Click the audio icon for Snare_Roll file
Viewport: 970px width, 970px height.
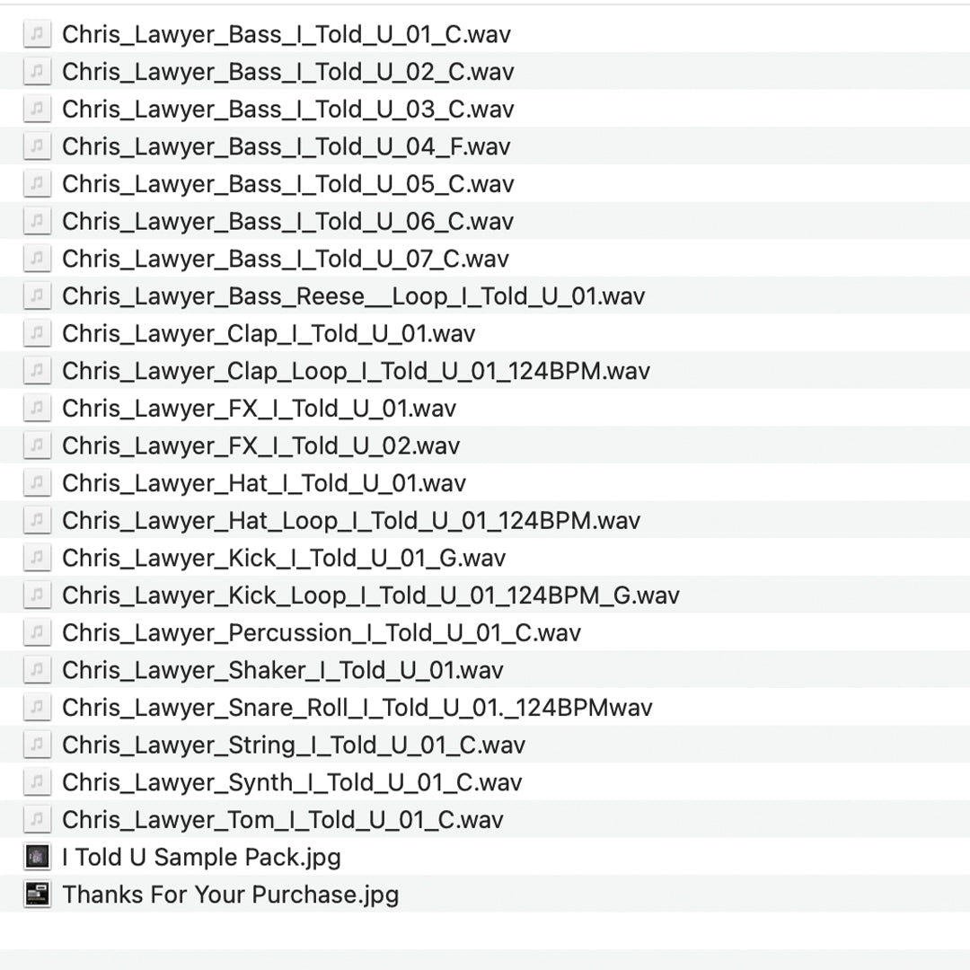[x=37, y=708]
